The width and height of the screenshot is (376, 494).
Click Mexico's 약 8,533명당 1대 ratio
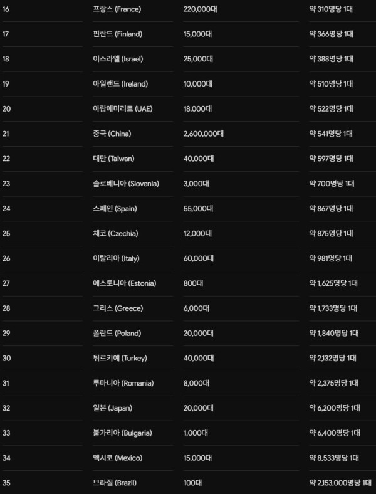[334, 458]
